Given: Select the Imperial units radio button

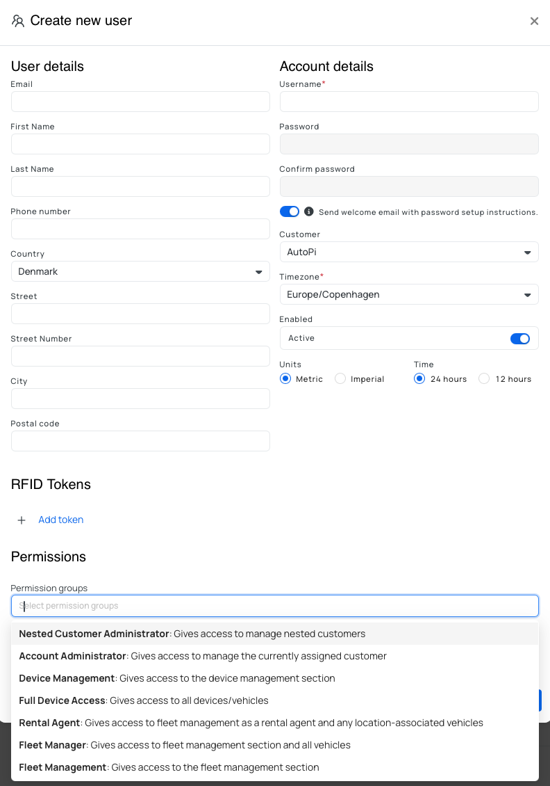Looking at the screenshot, I should tap(340, 378).
